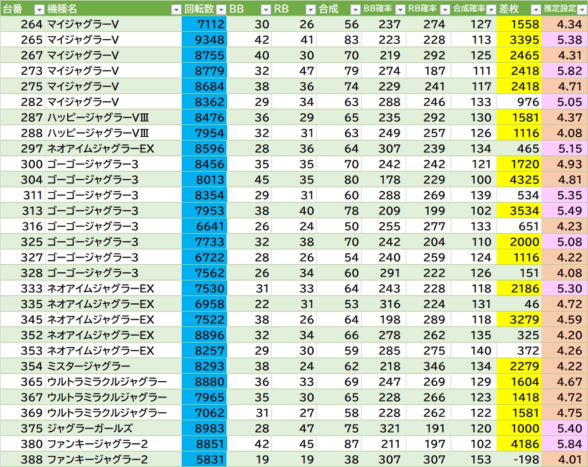588x467 pixels.
Task: Open the RB確率 filter dropdown
Action: pos(443,9)
